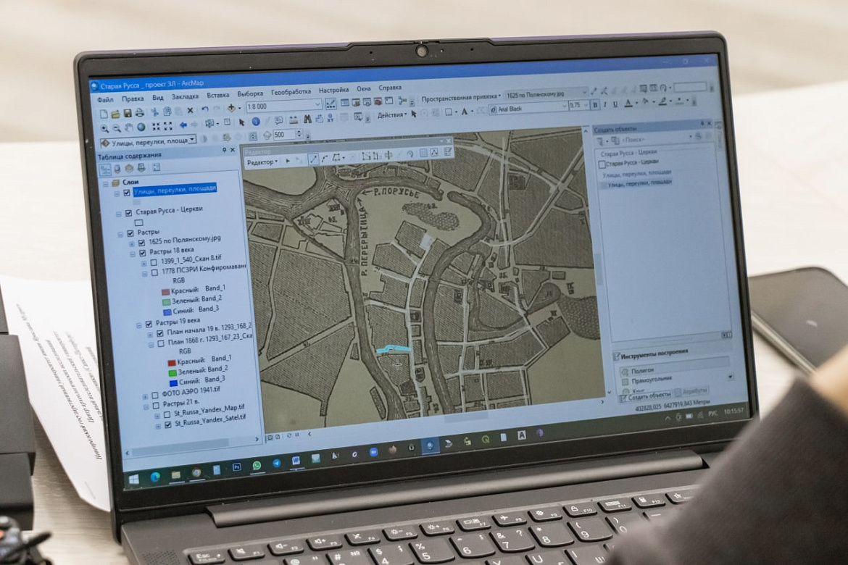Click the Undo arrow icon

point(205,109)
